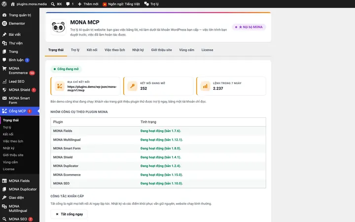This screenshot has height=222, width=355.
Task: Click the MONA SEO magnifier icon
Action: 4,219
